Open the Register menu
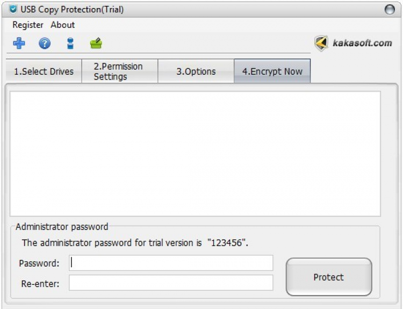 coord(28,25)
